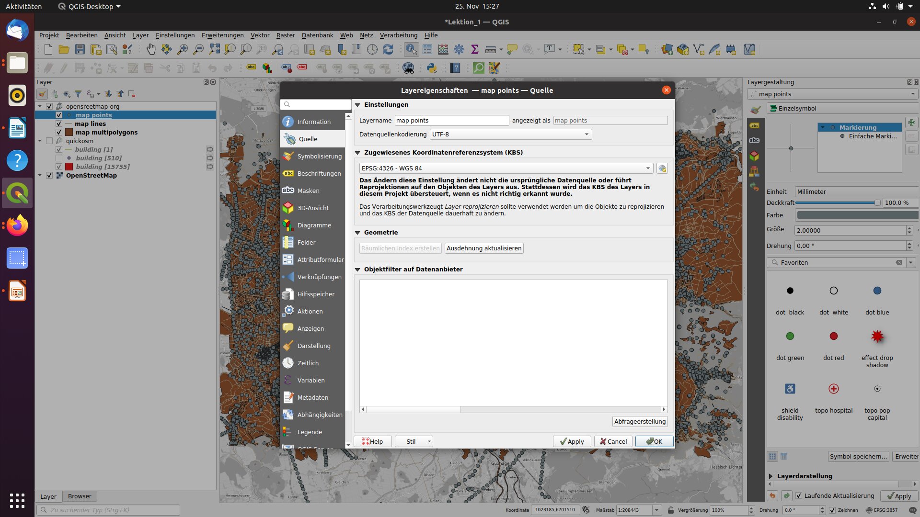
Task: Click the Pan Map hand tool
Action: [151, 49]
